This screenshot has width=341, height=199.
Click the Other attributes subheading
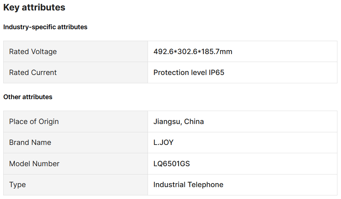point(28,97)
